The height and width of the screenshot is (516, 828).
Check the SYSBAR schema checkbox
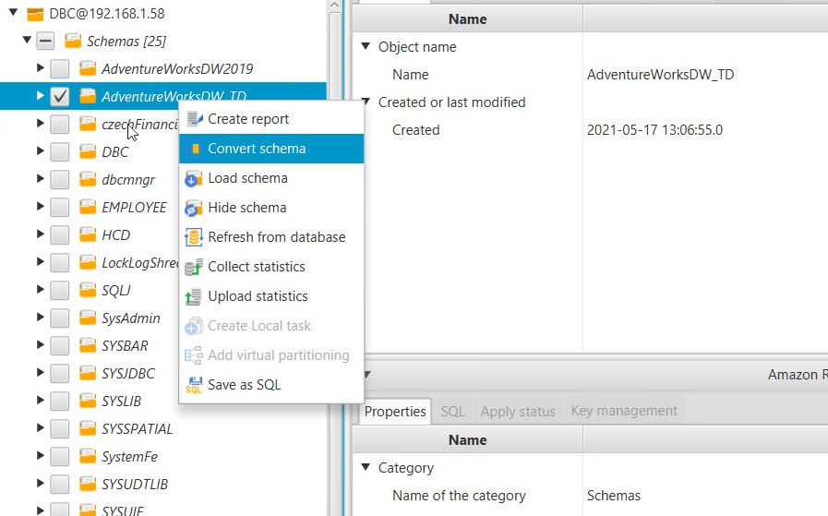click(x=60, y=345)
